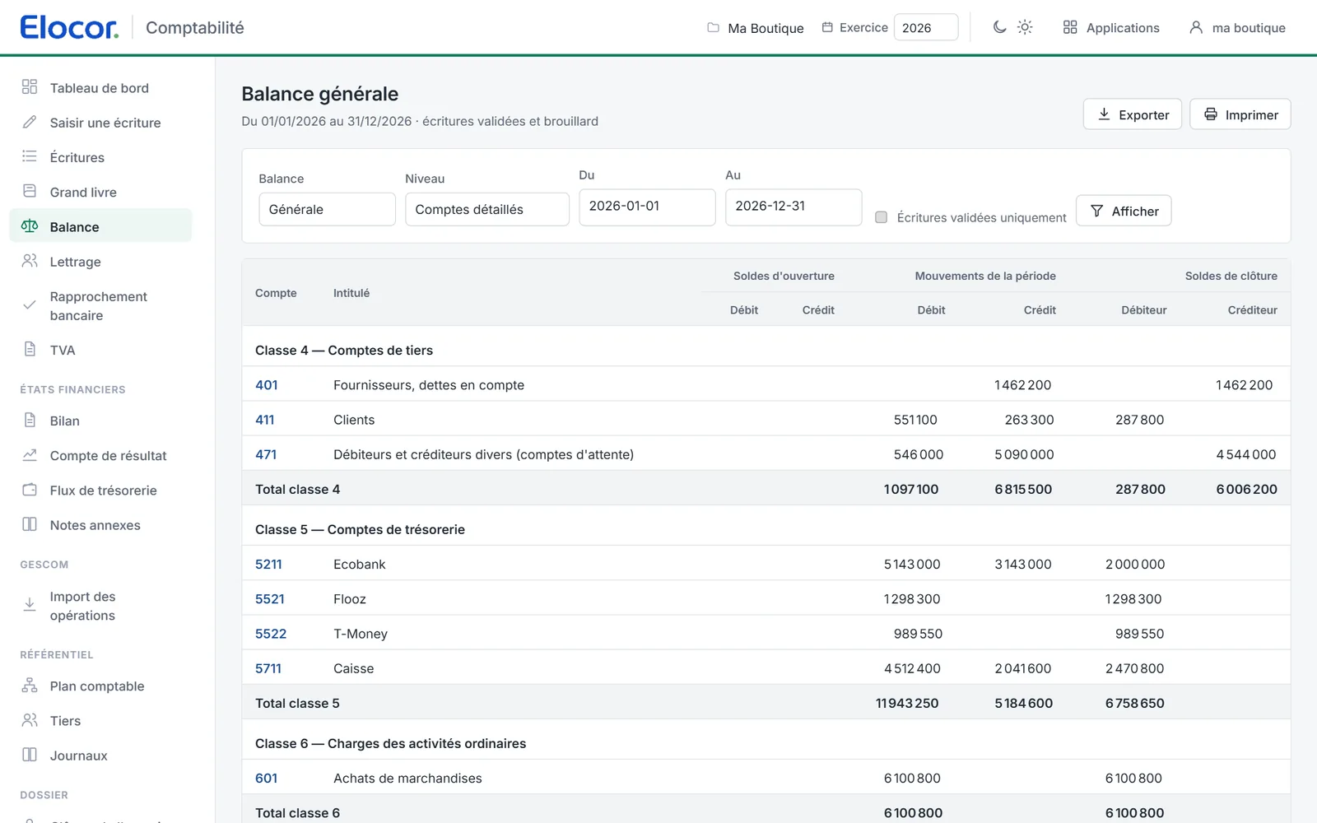Click the Saisir une écriture pencil icon
The height and width of the screenshot is (823, 1317).
coord(30,122)
